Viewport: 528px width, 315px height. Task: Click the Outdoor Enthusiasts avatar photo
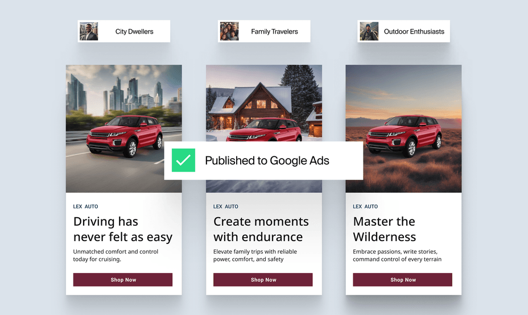[x=369, y=31]
